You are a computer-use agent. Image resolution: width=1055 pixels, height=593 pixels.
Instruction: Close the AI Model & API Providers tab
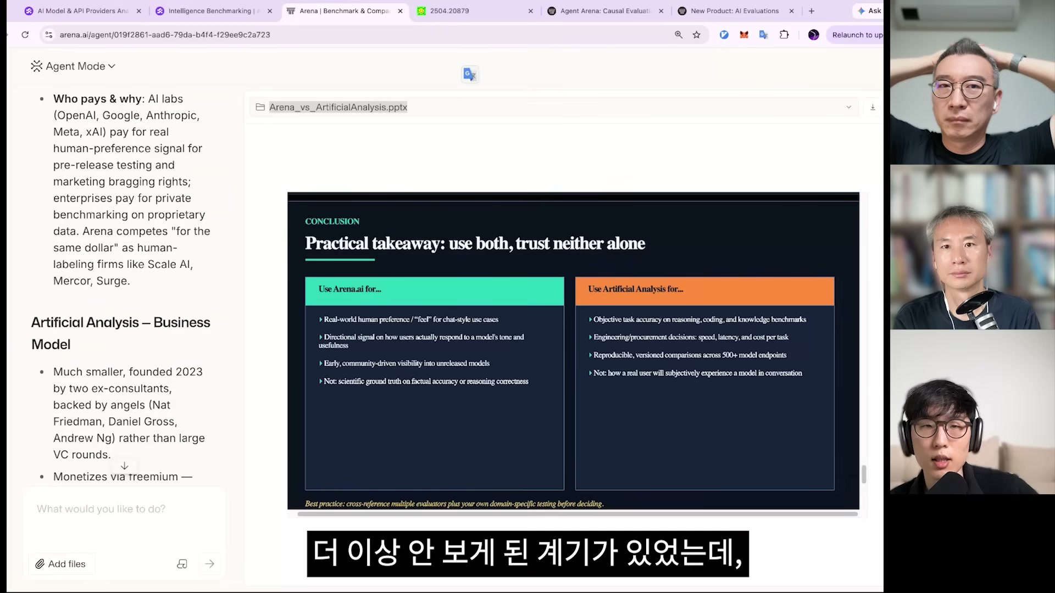pyautogui.click(x=139, y=11)
